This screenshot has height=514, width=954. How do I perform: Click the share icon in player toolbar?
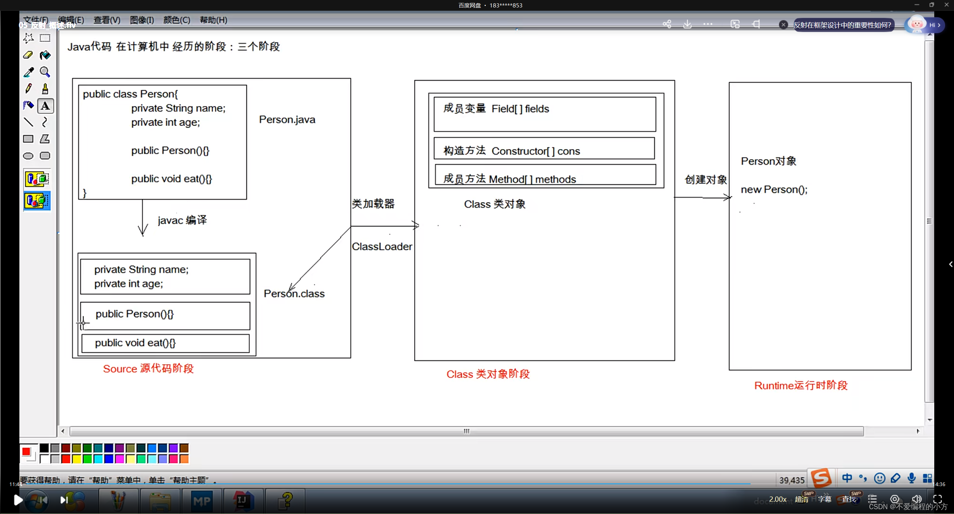667,24
